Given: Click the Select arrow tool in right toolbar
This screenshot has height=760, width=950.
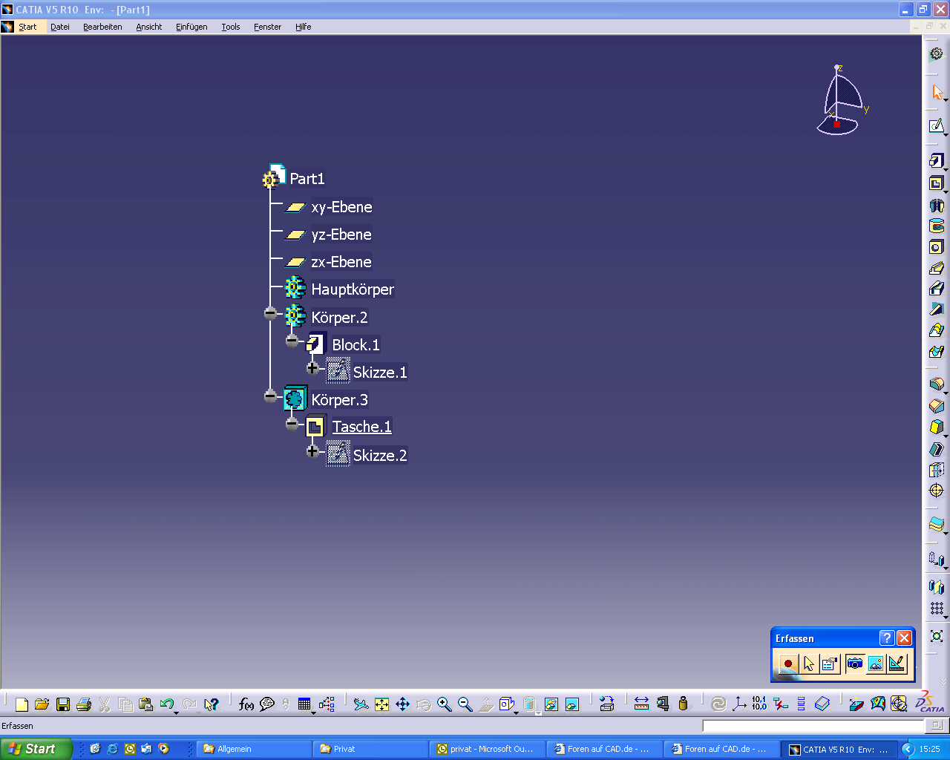Looking at the screenshot, I should (937, 92).
